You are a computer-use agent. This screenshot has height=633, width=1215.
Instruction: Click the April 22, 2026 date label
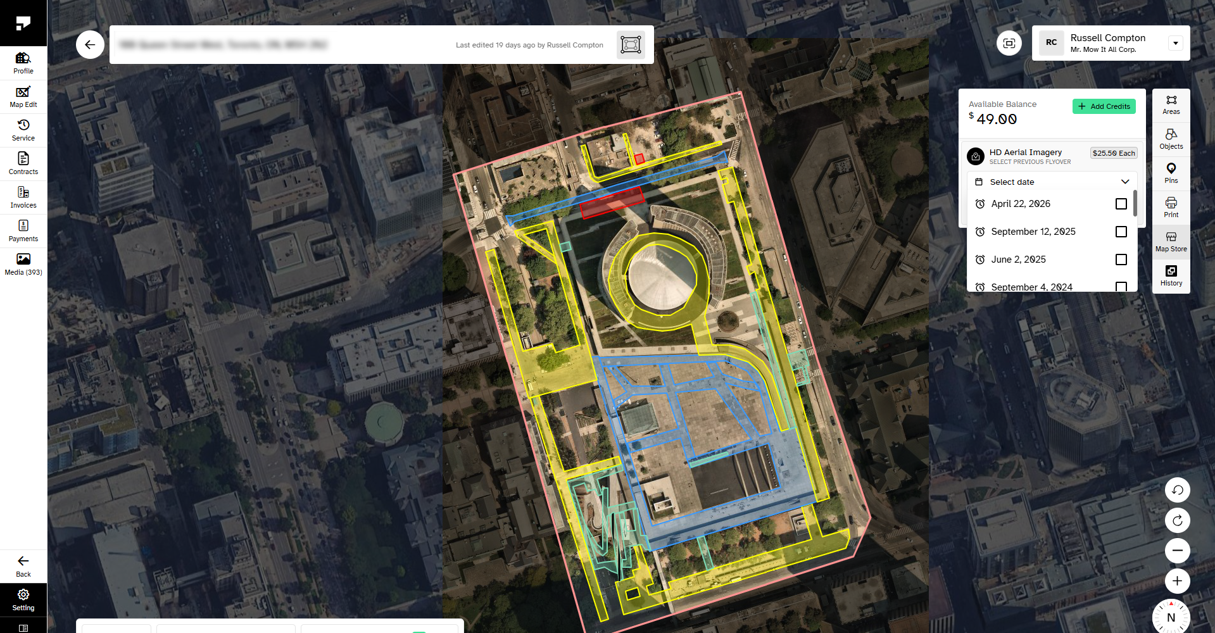click(x=1021, y=204)
